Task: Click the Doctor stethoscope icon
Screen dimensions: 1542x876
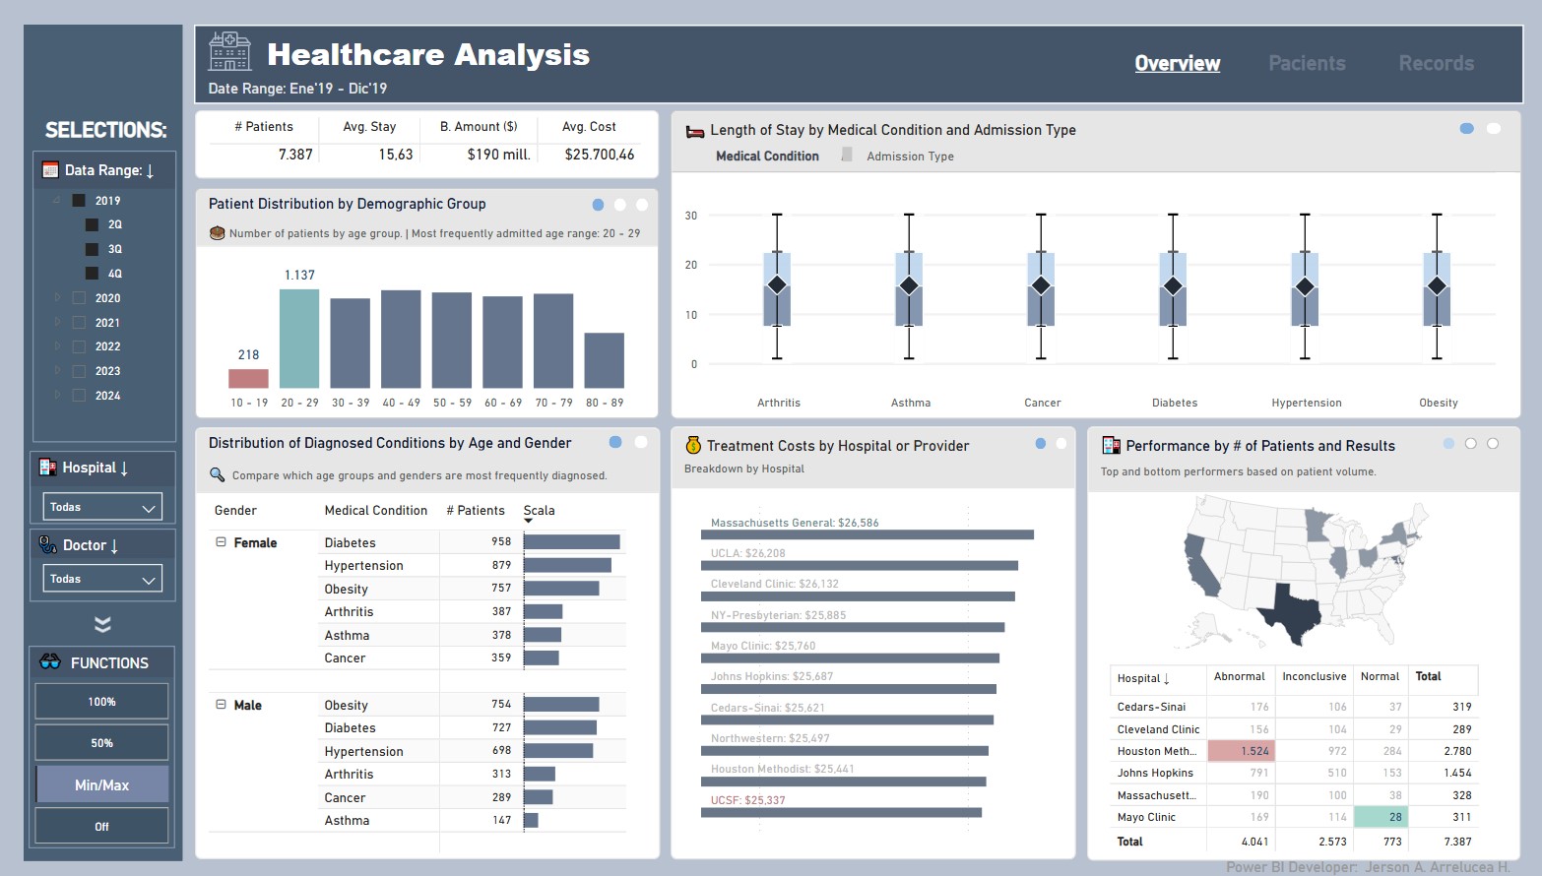Action: pyautogui.click(x=47, y=544)
